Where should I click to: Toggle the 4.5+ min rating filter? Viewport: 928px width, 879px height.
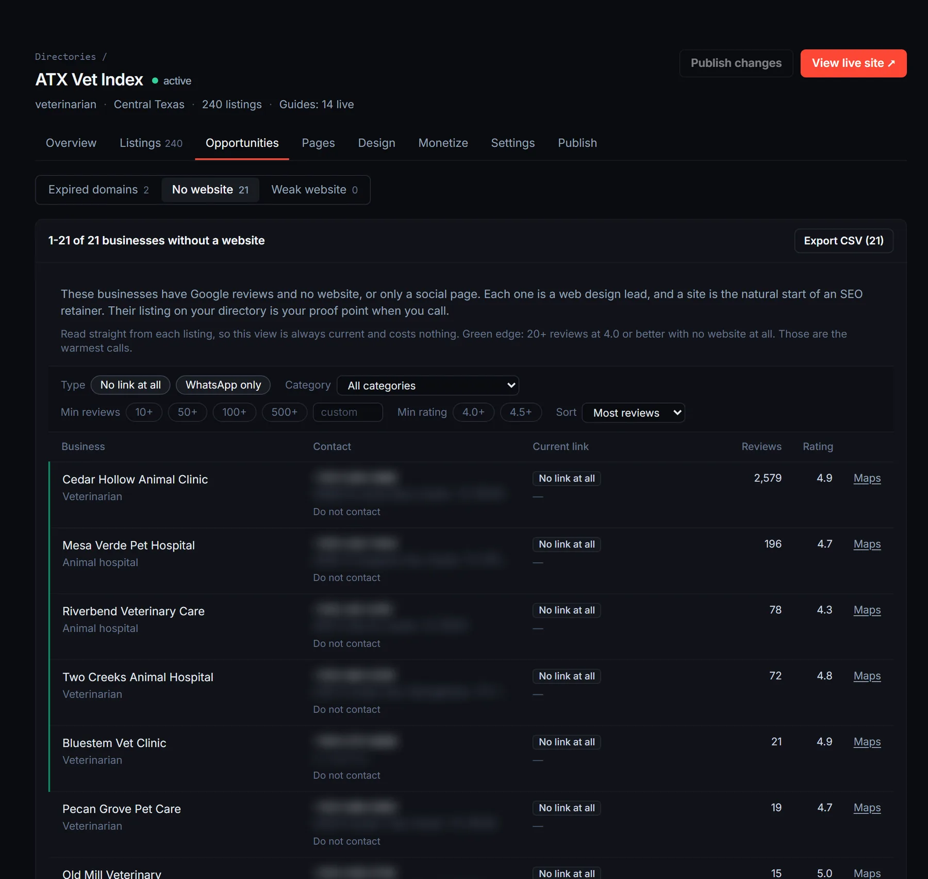tap(521, 412)
